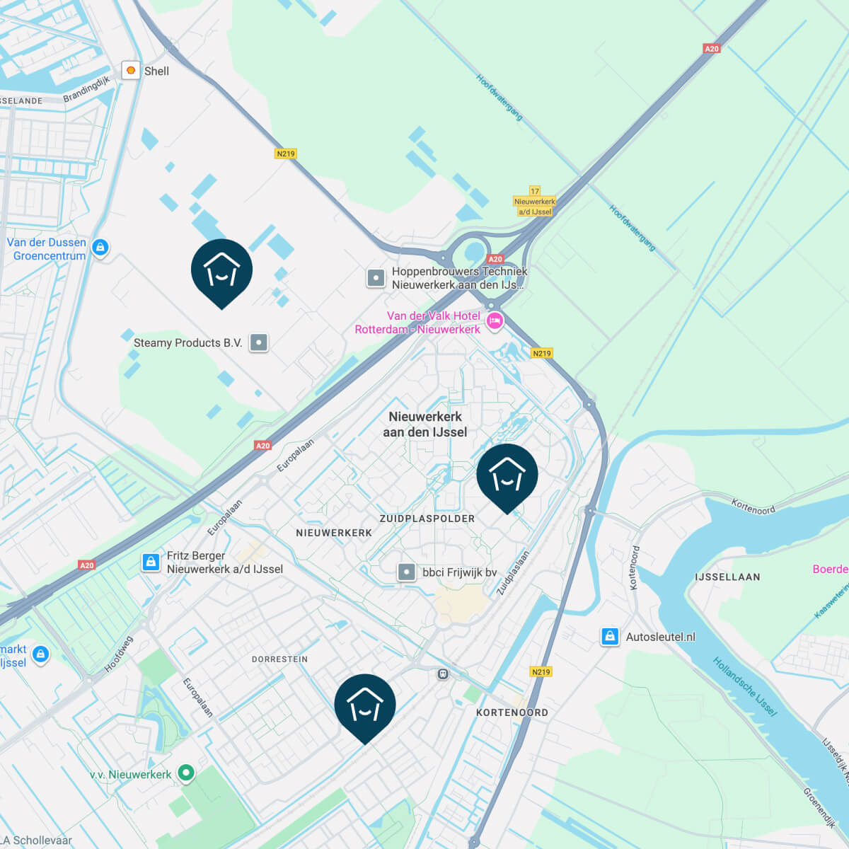Click the Autosleutel.nl shop icon
Image resolution: width=849 pixels, height=849 pixels.
(610, 637)
